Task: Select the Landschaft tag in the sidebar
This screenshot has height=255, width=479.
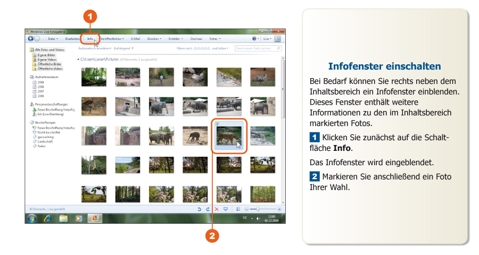Action: pos(45,141)
